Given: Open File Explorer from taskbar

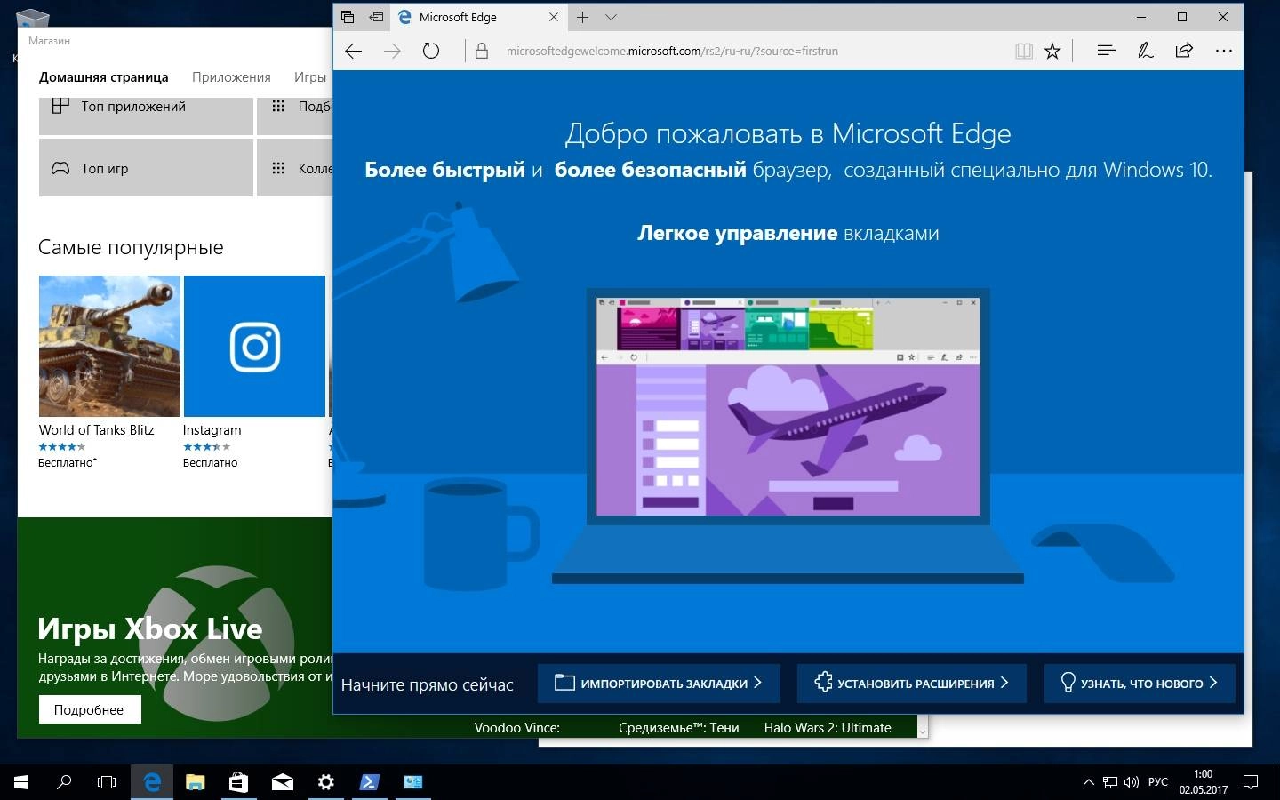Looking at the screenshot, I should [x=196, y=782].
